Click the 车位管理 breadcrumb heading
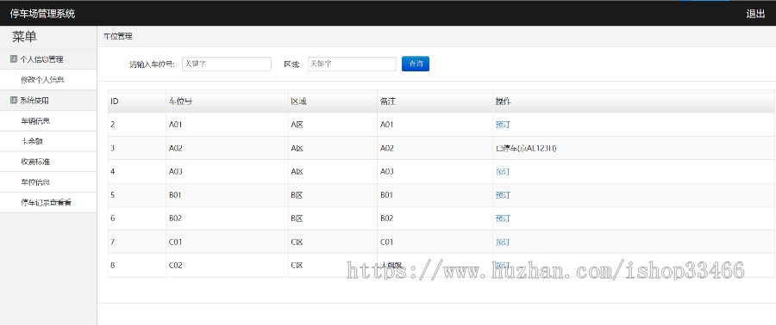This screenshot has height=325, width=776. coord(118,36)
